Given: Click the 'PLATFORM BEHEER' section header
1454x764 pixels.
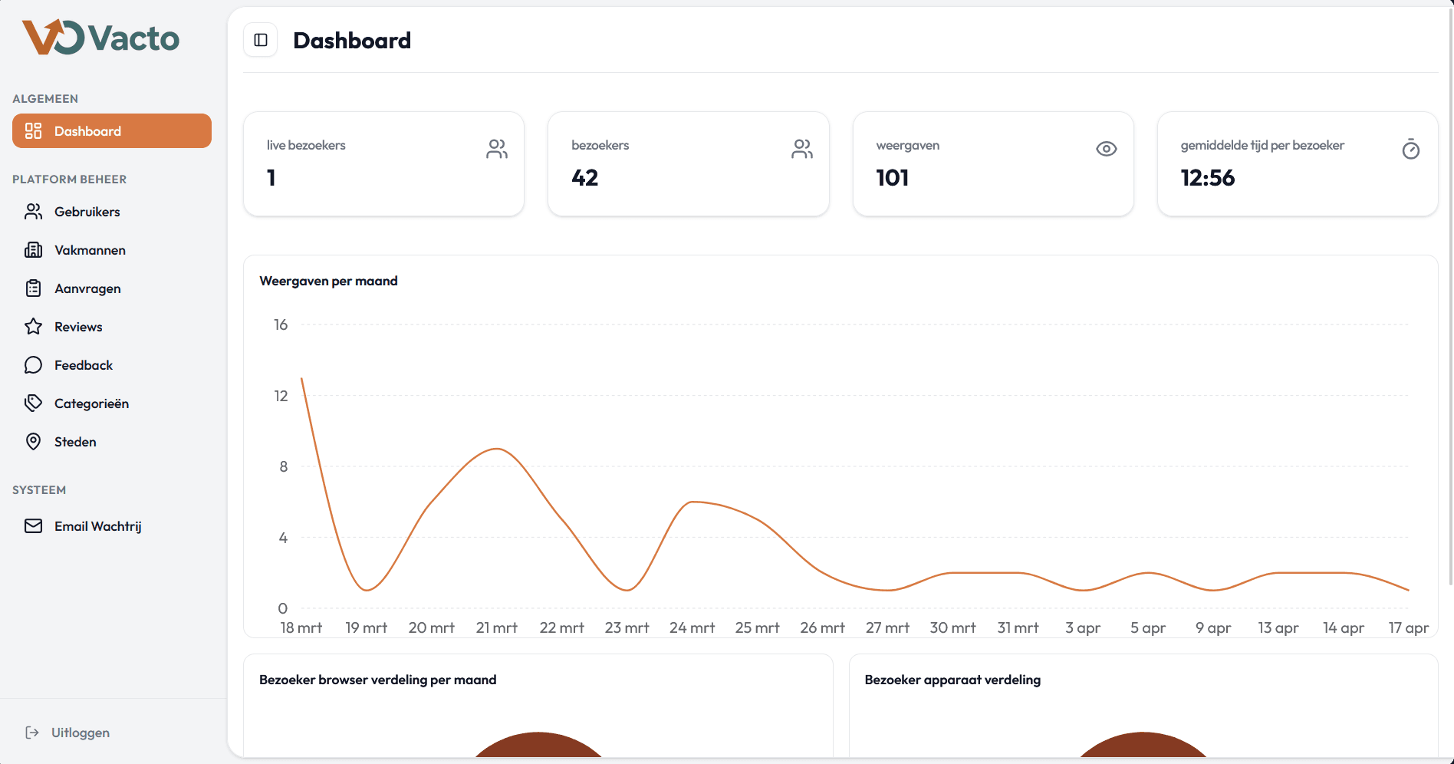Looking at the screenshot, I should pyautogui.click(x=70, y=179).
